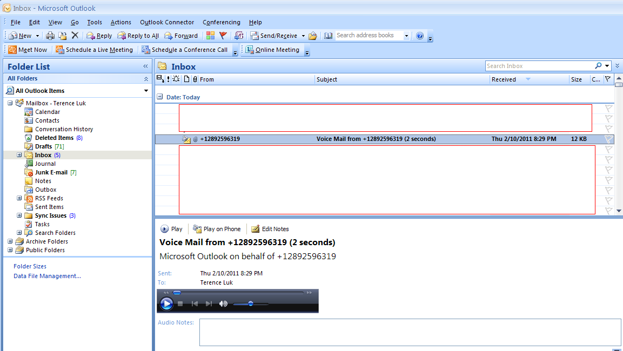Click the search magnifier in Search Inbox
The width and height of the screenshot is (623, 351).
click(x=598, y=65)
